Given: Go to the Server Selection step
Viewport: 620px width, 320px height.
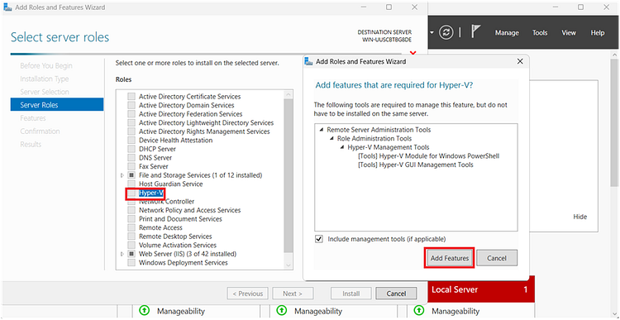Looking at the screenshot, I should [45, 92].
